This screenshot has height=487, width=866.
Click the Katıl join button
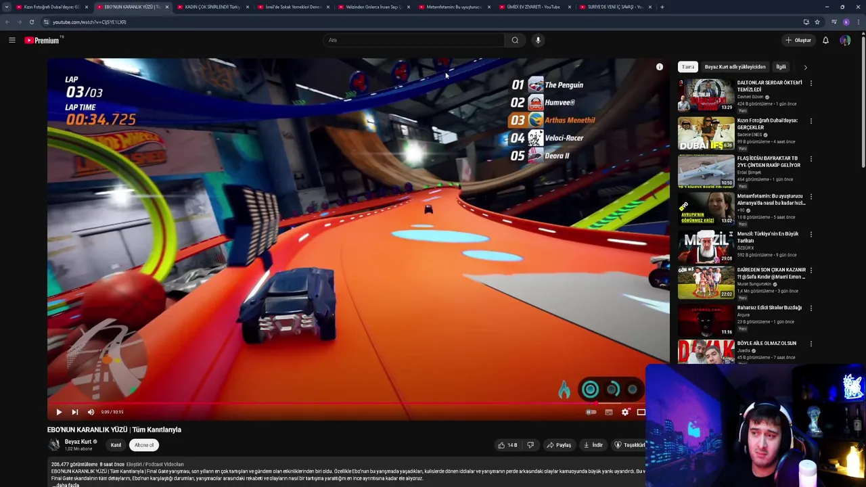coord(116,445)
